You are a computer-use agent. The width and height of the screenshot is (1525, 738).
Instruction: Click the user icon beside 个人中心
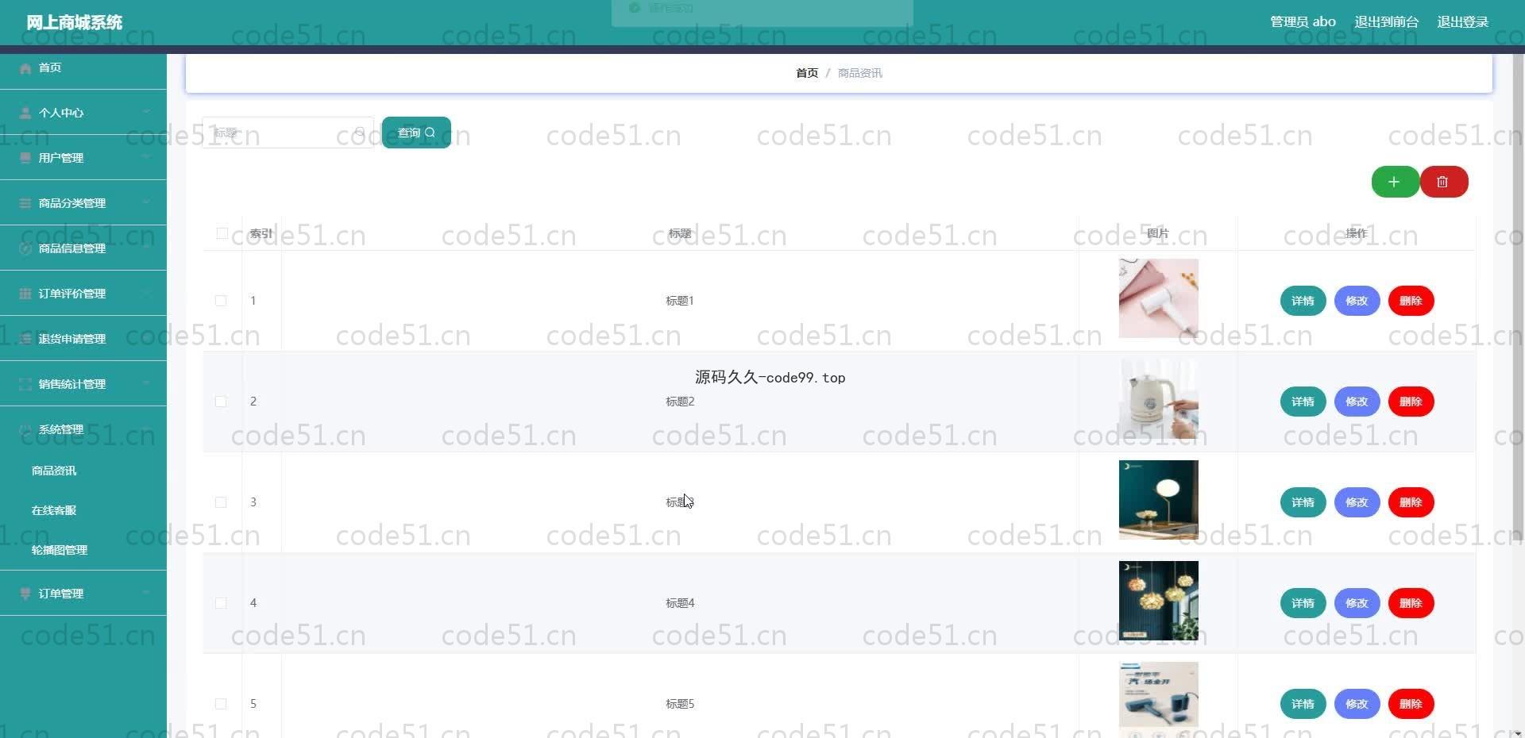pyautogui.click(x=25, y=113)
